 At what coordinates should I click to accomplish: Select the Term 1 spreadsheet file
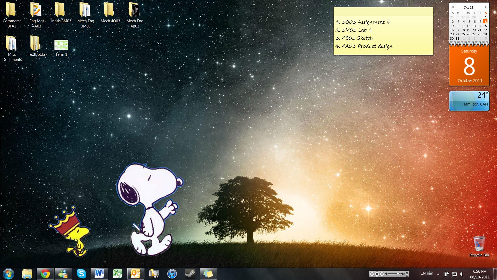click(61, 48)
